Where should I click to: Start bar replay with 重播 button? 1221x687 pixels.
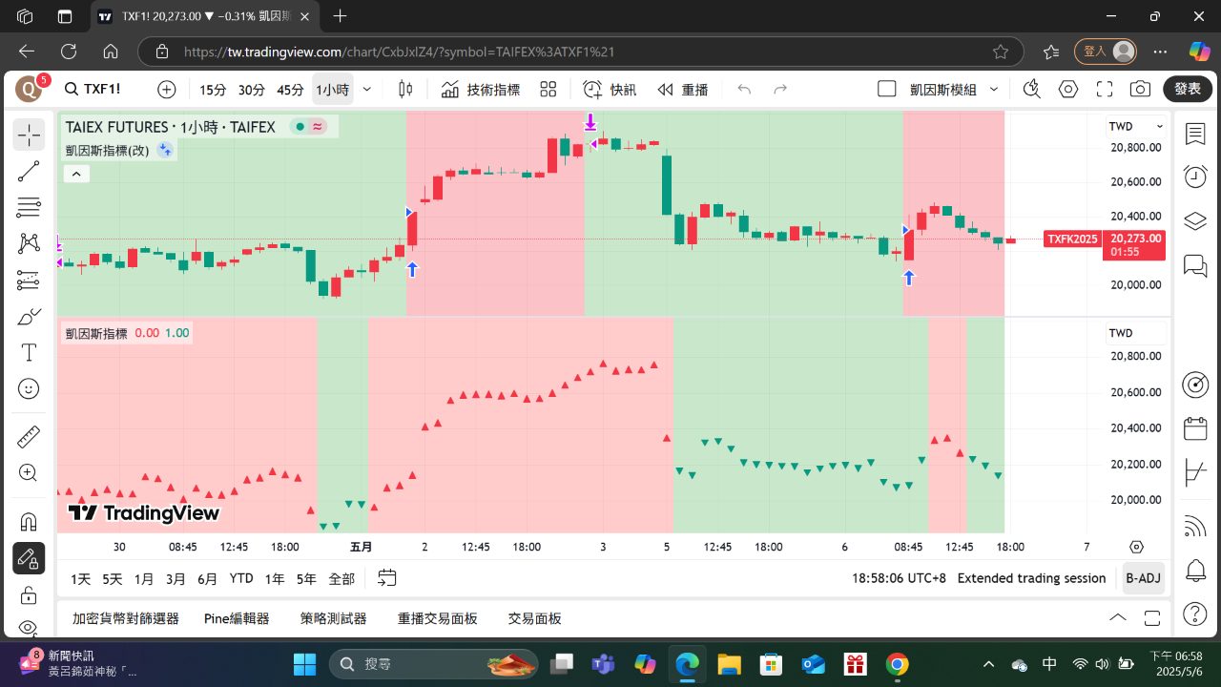pos(683,90)
